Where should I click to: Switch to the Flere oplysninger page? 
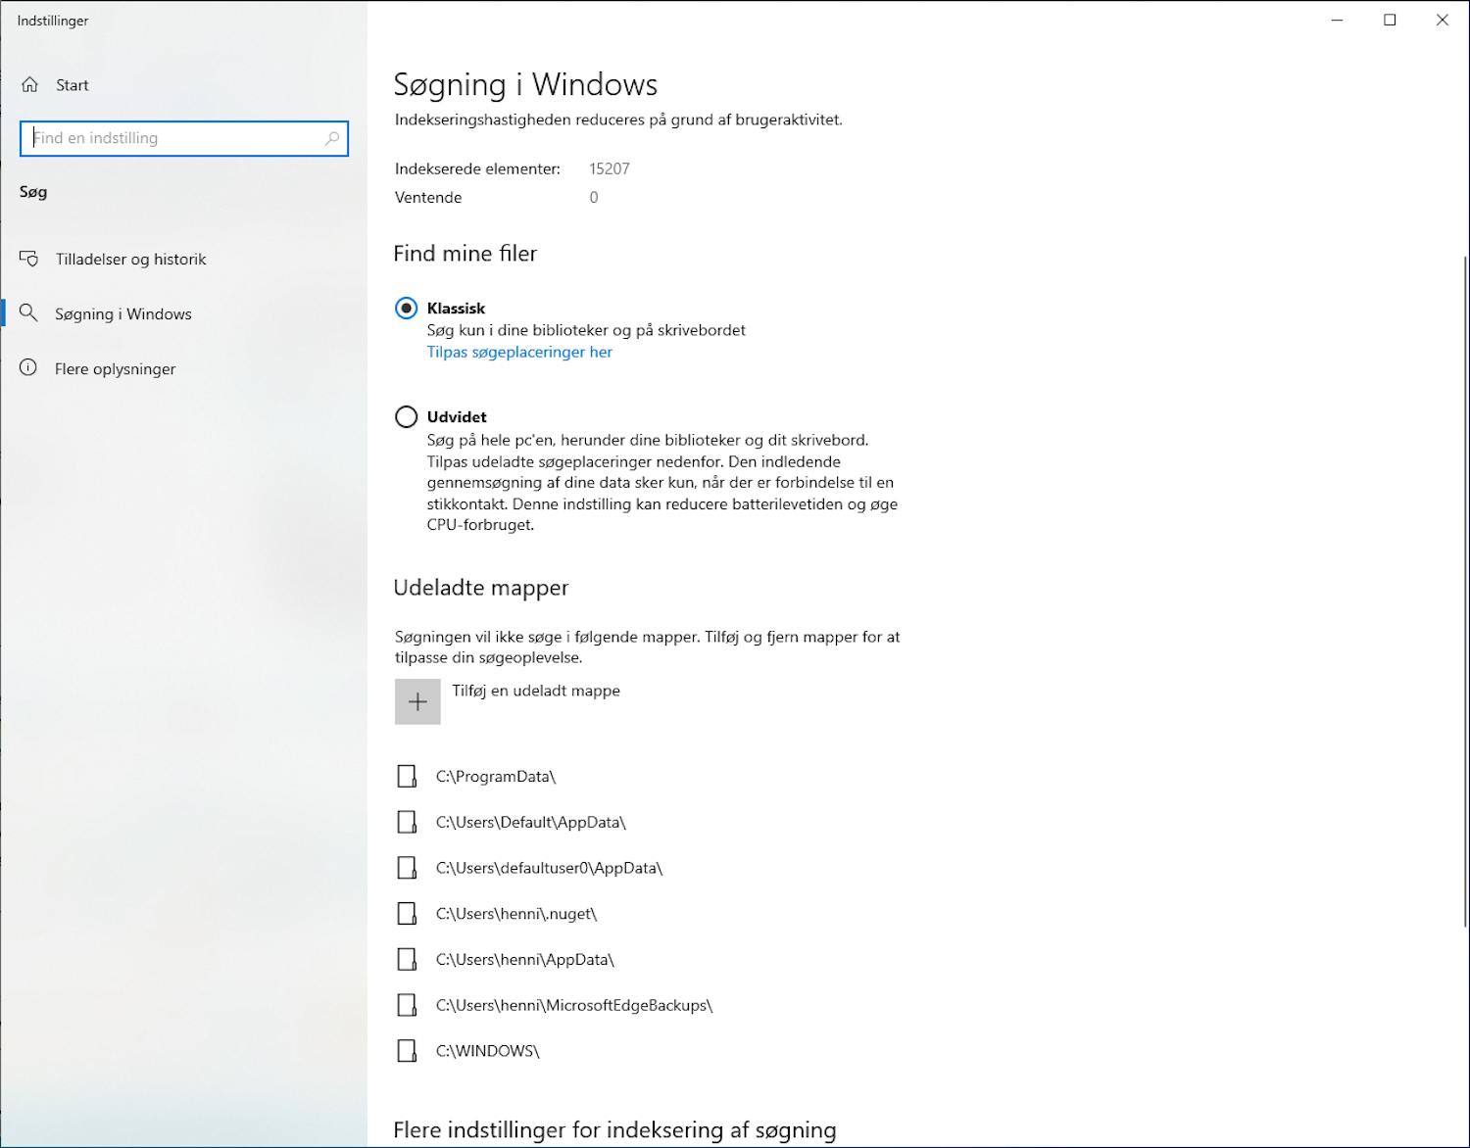pos(115,368)
